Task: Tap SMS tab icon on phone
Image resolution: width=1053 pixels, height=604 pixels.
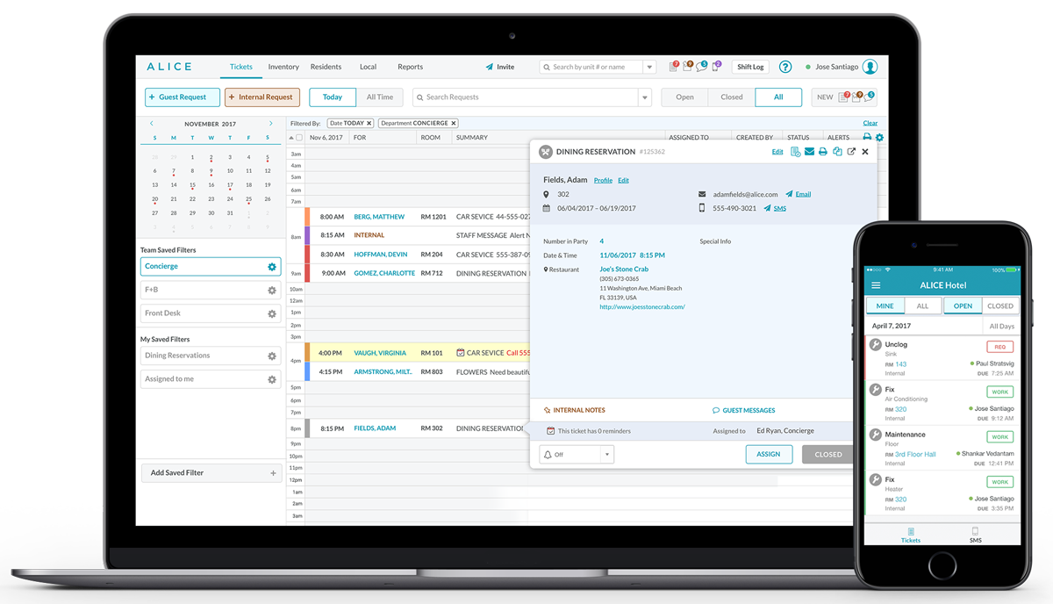Action: pos(975,532)
